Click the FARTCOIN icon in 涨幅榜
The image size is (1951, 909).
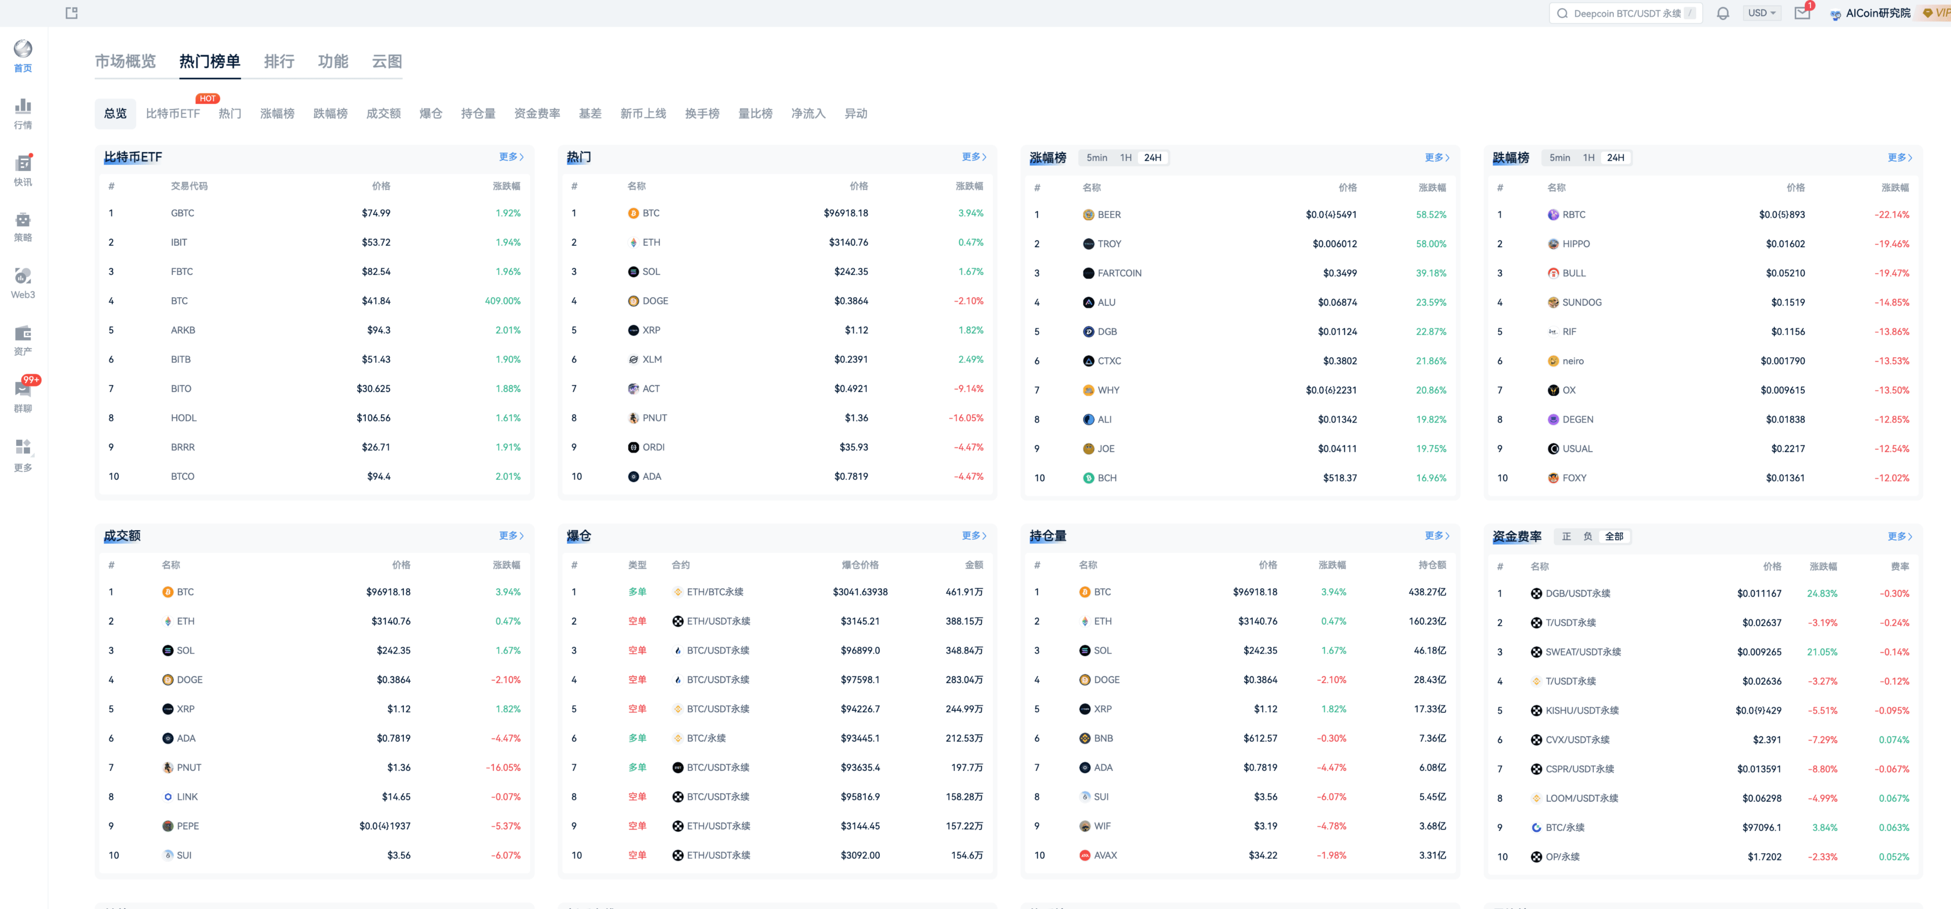1088,273
